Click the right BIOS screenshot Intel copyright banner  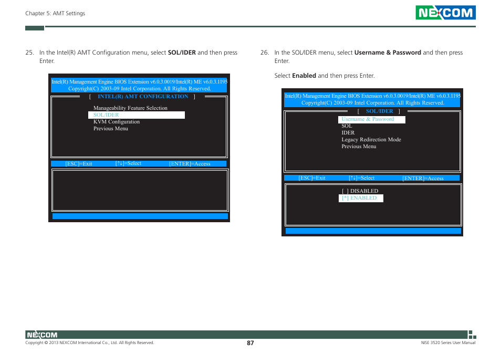(x=372, y=99)
